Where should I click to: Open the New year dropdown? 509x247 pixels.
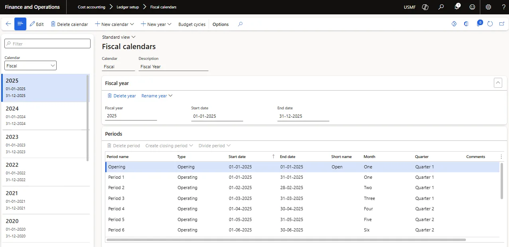156,24
